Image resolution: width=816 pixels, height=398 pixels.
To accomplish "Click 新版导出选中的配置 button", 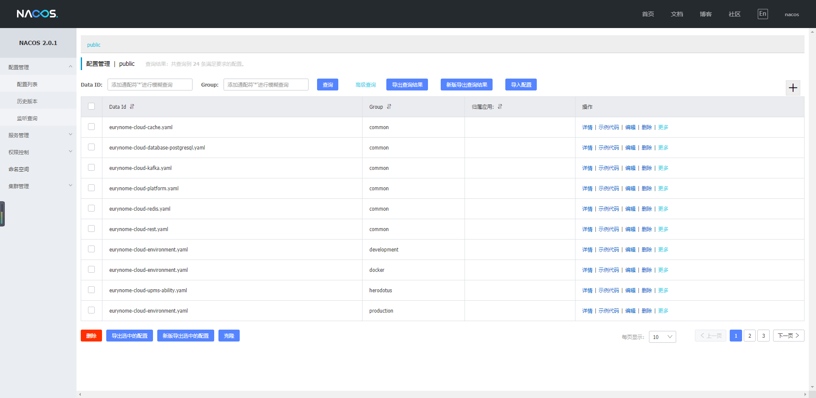I will click(x=186, y=336).
